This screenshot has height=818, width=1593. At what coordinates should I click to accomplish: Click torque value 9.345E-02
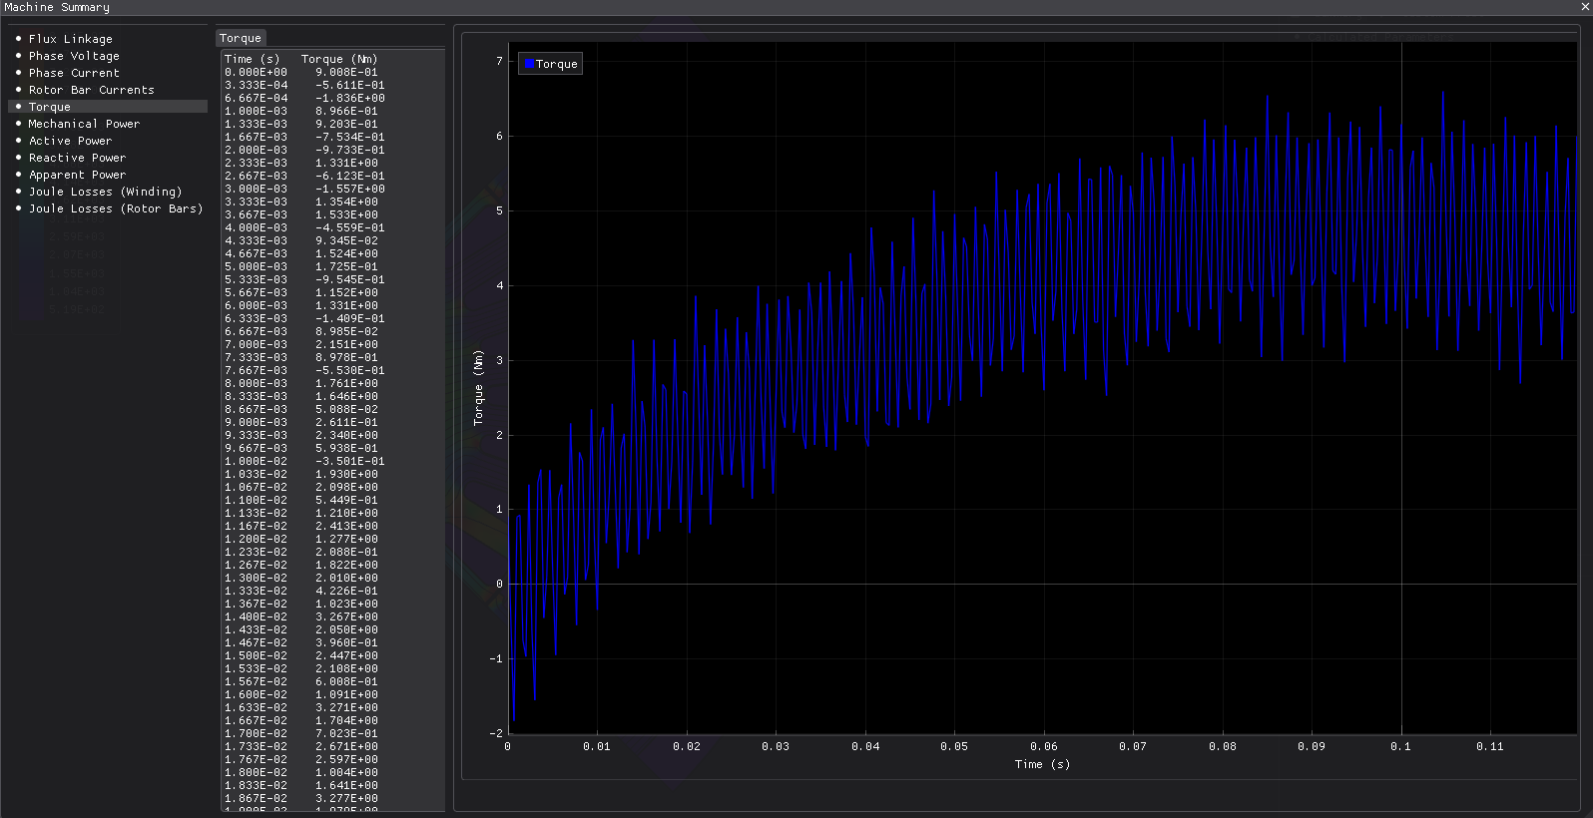point(346,240)
